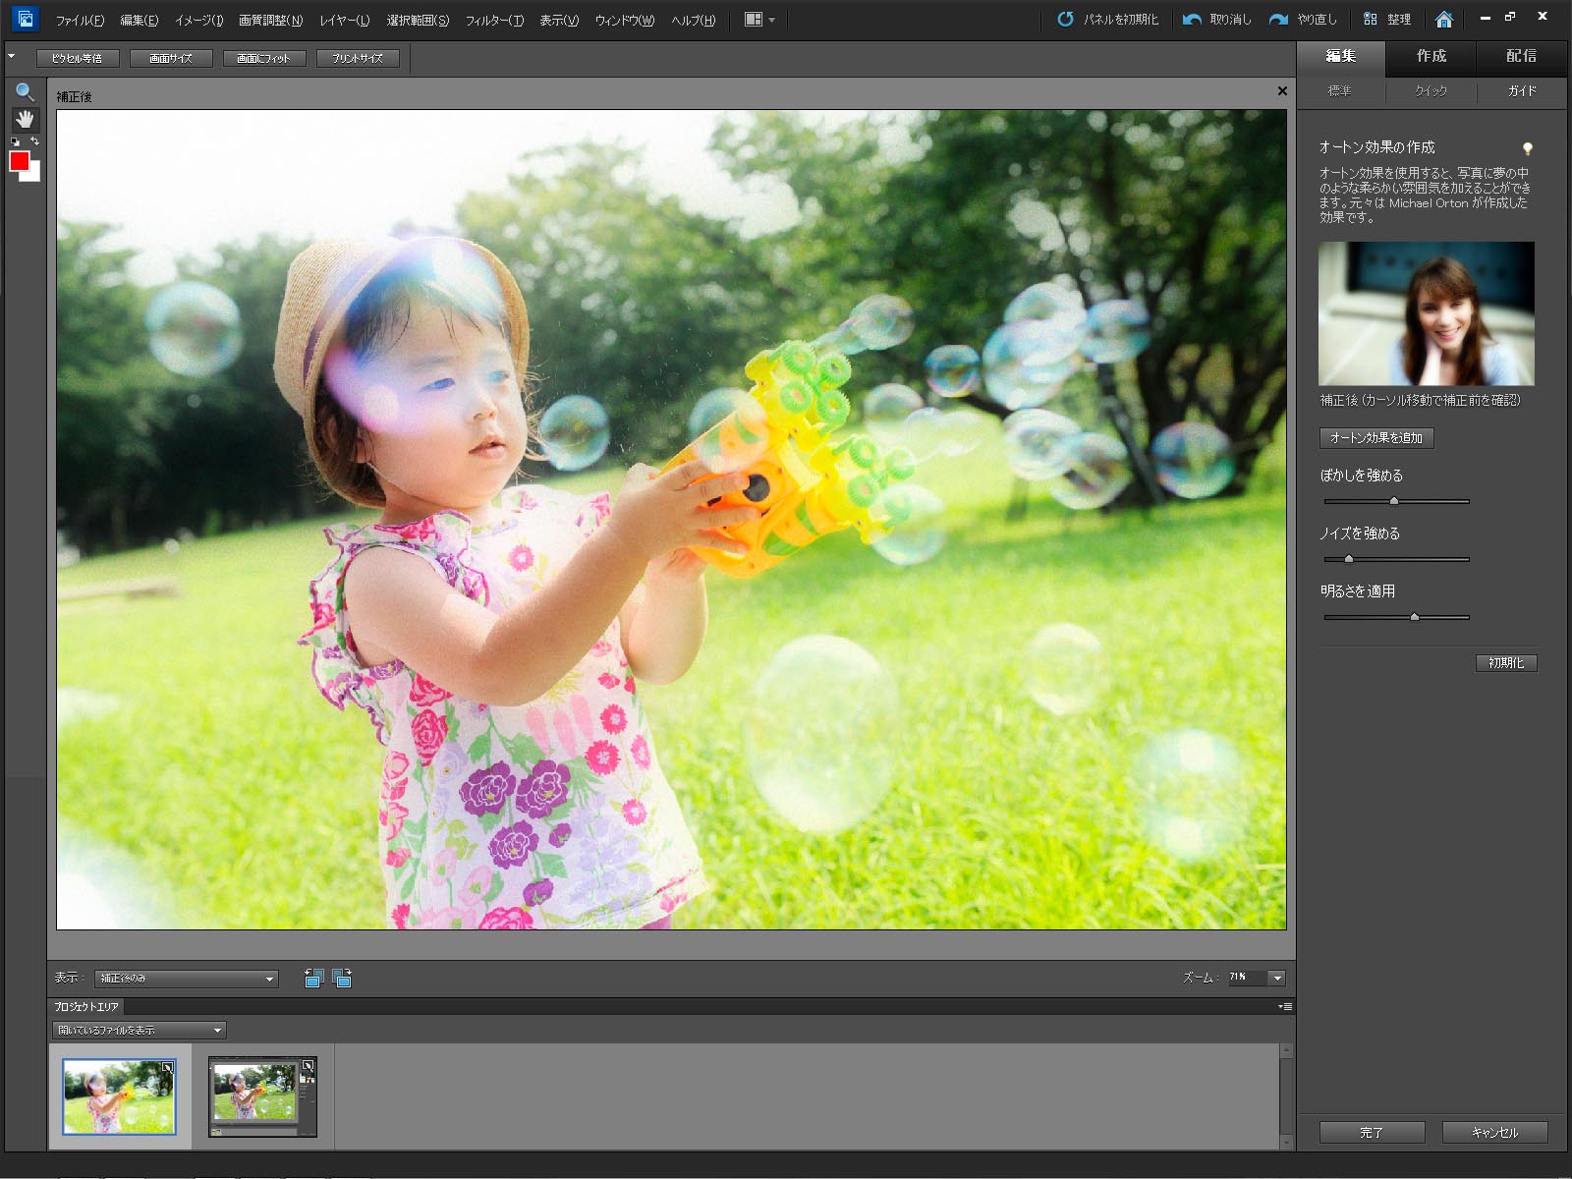Screen dimensions: 1572x1179
Task: Open the 画質調整(N) menu
Action: [270, 20]
